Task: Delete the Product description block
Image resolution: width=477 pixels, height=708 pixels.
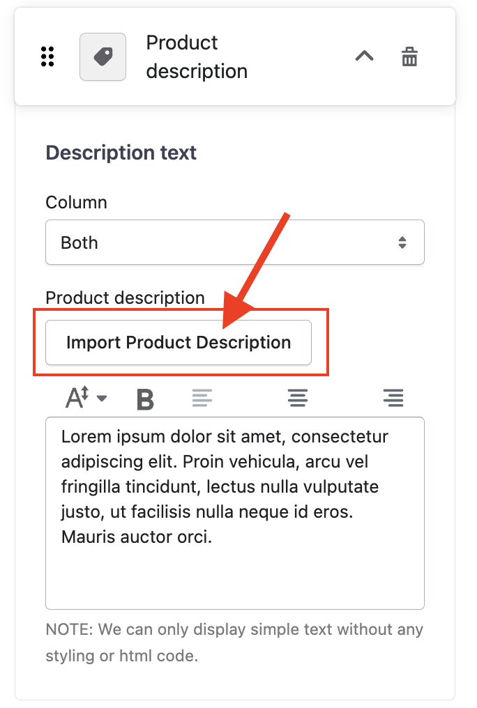Action: tap(409, 56)
